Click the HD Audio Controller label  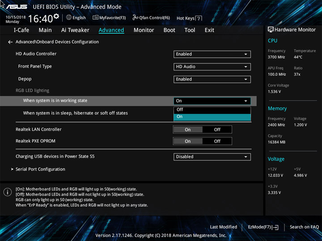point(36,54)
